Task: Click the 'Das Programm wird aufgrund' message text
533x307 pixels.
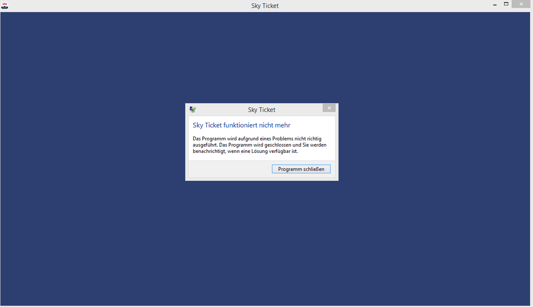Action: click(x=260, y=145)
